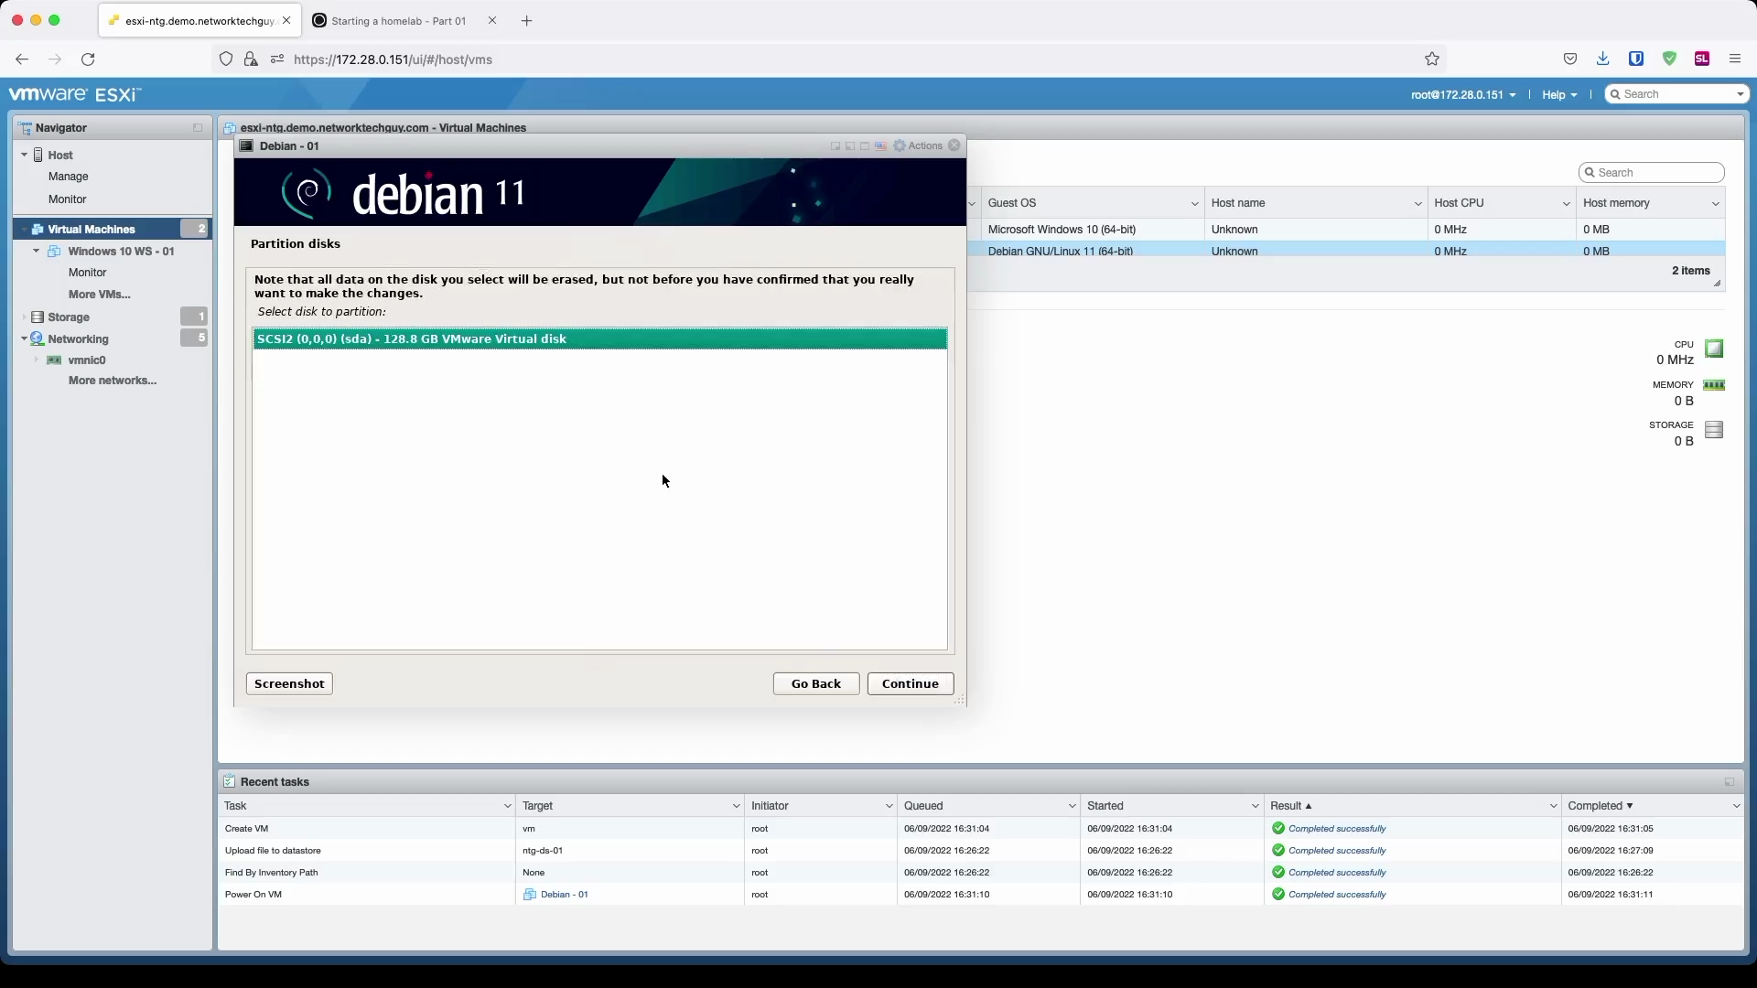Collapse the Windows 10 WS - 01 tree node

(37, 252)
